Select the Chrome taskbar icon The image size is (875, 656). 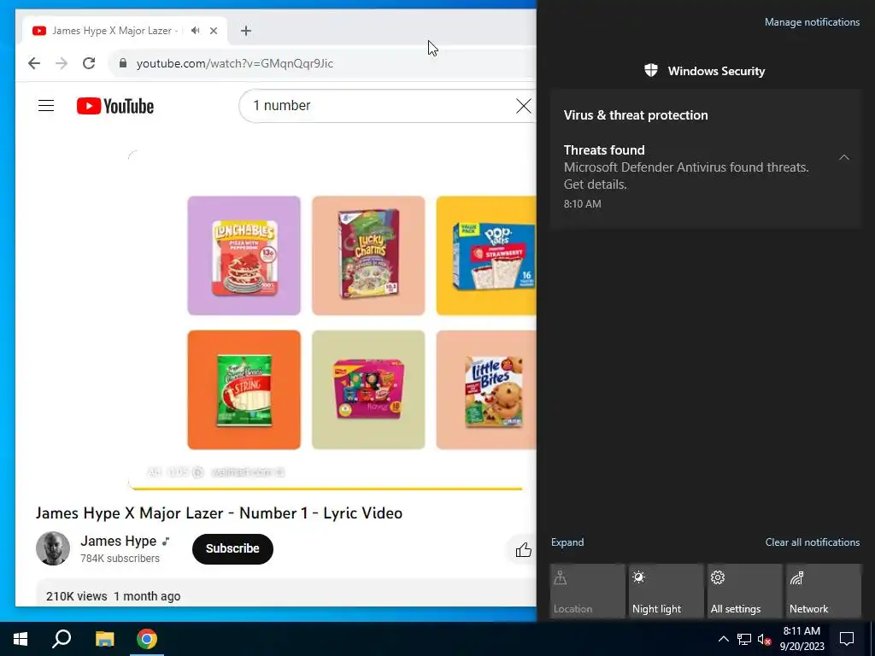pyautogui.click(x=147, y=639)
